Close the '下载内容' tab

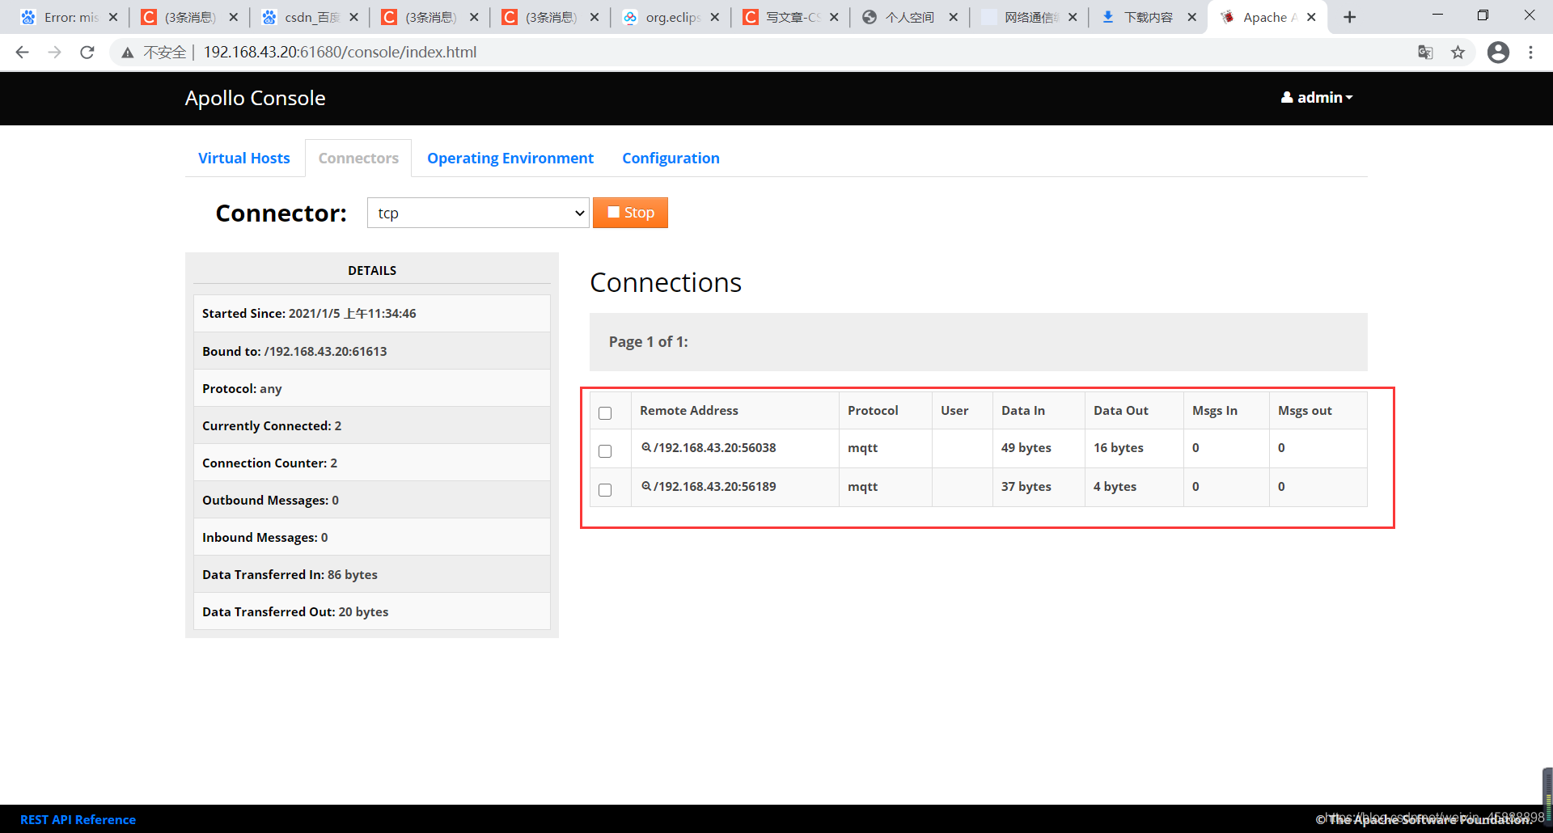(x=1191, y=17)
